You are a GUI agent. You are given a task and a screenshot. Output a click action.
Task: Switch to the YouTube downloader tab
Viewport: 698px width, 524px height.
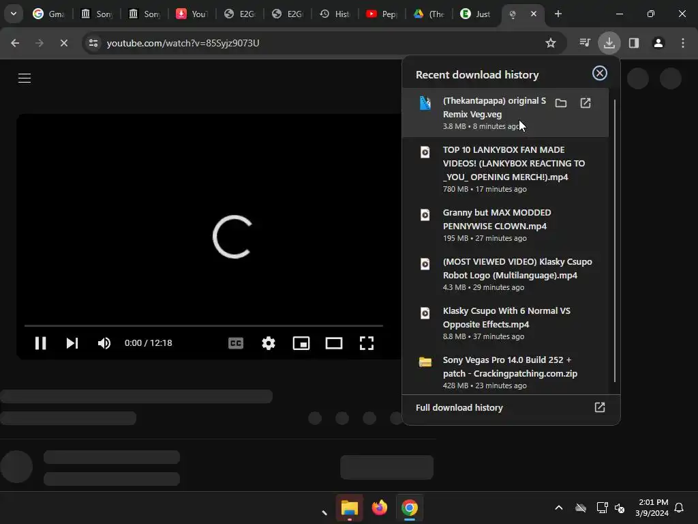pyautogui.click(x=192, y=14)
